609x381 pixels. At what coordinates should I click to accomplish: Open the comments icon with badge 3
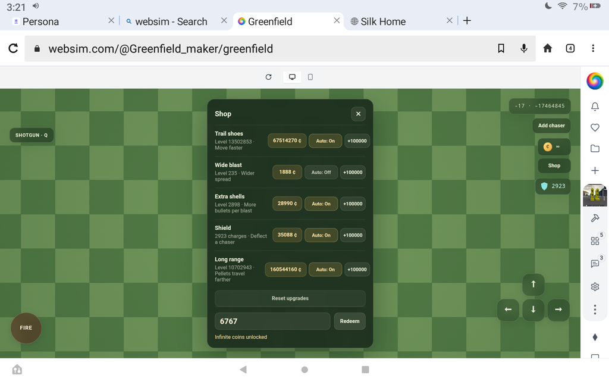pyautogui.click(x=595, y=264)
